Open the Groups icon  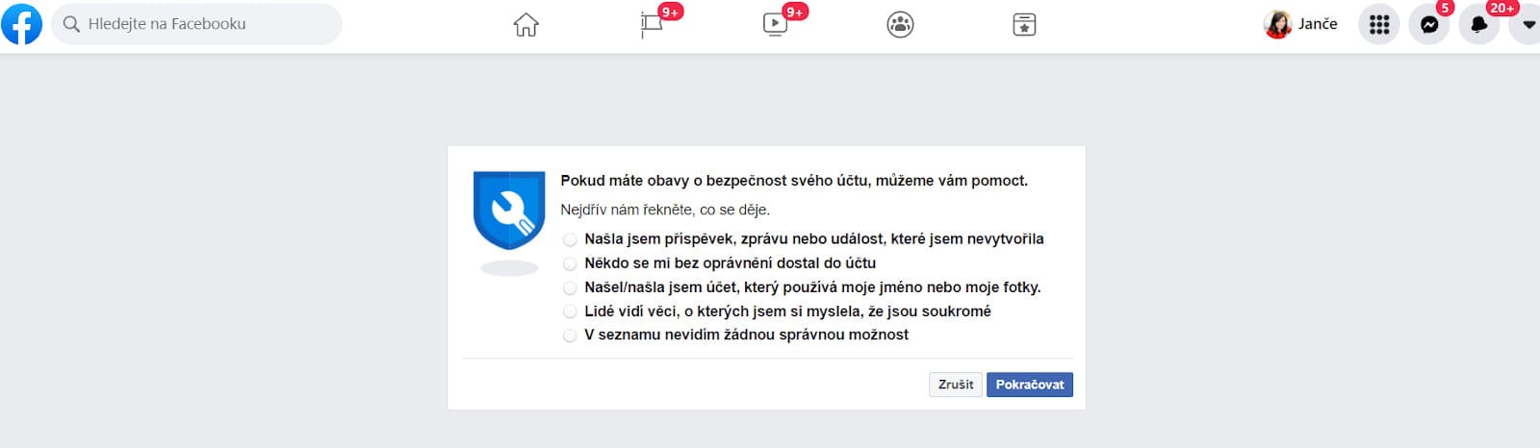tap(900, 25)
